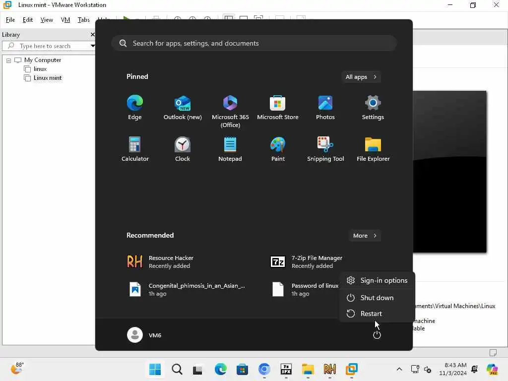Click VMware Library search field
Viewport: 508px width, 381px height.
tap(48, 46)
